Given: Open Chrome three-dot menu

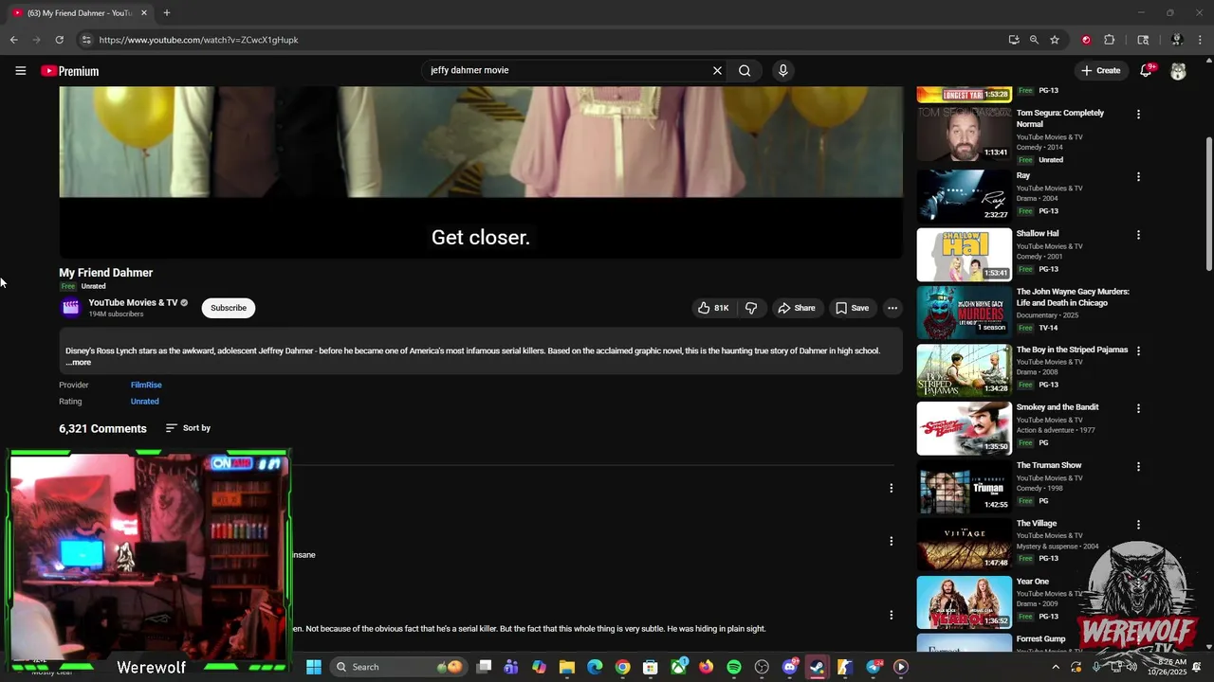Looking at the screenshot, I should pos(1201,40).
